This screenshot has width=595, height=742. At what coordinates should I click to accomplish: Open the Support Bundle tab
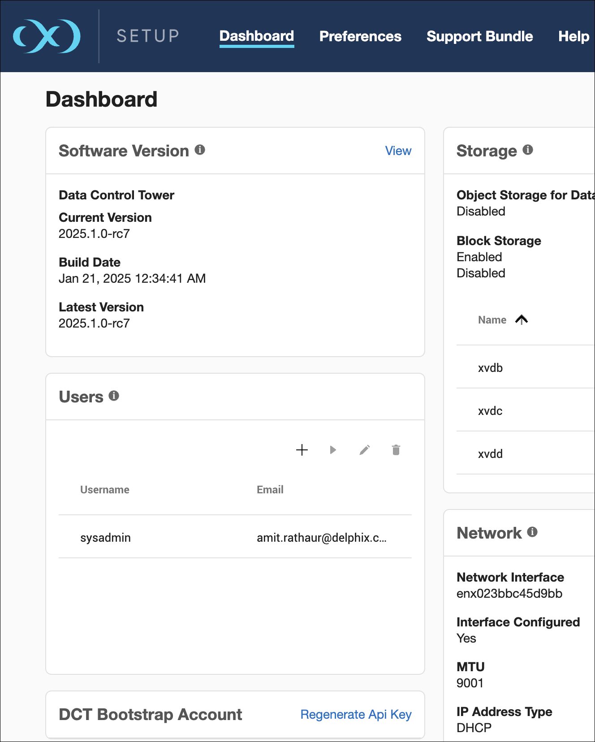[479, 36]
